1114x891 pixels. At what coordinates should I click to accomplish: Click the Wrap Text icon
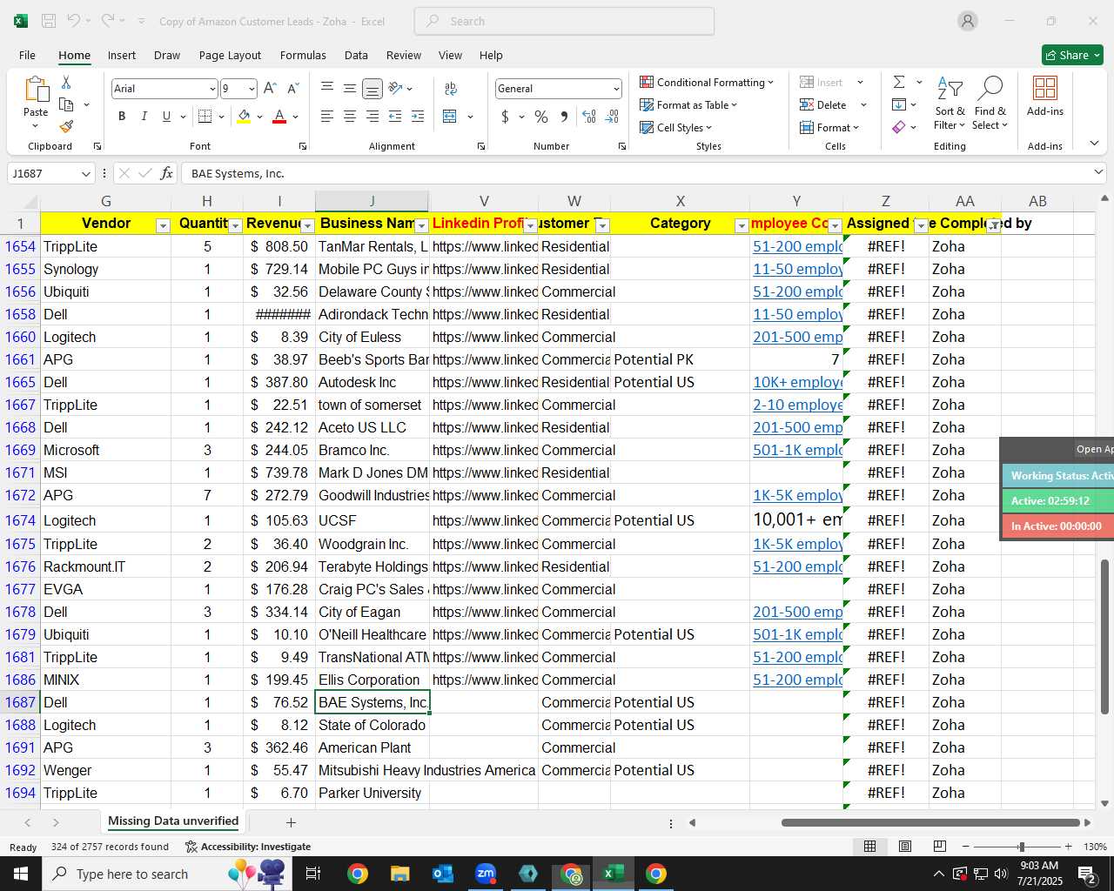451,89
